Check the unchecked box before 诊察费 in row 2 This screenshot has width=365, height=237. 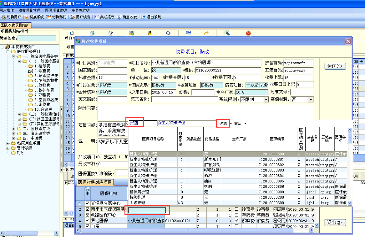[x=236, y=209]
